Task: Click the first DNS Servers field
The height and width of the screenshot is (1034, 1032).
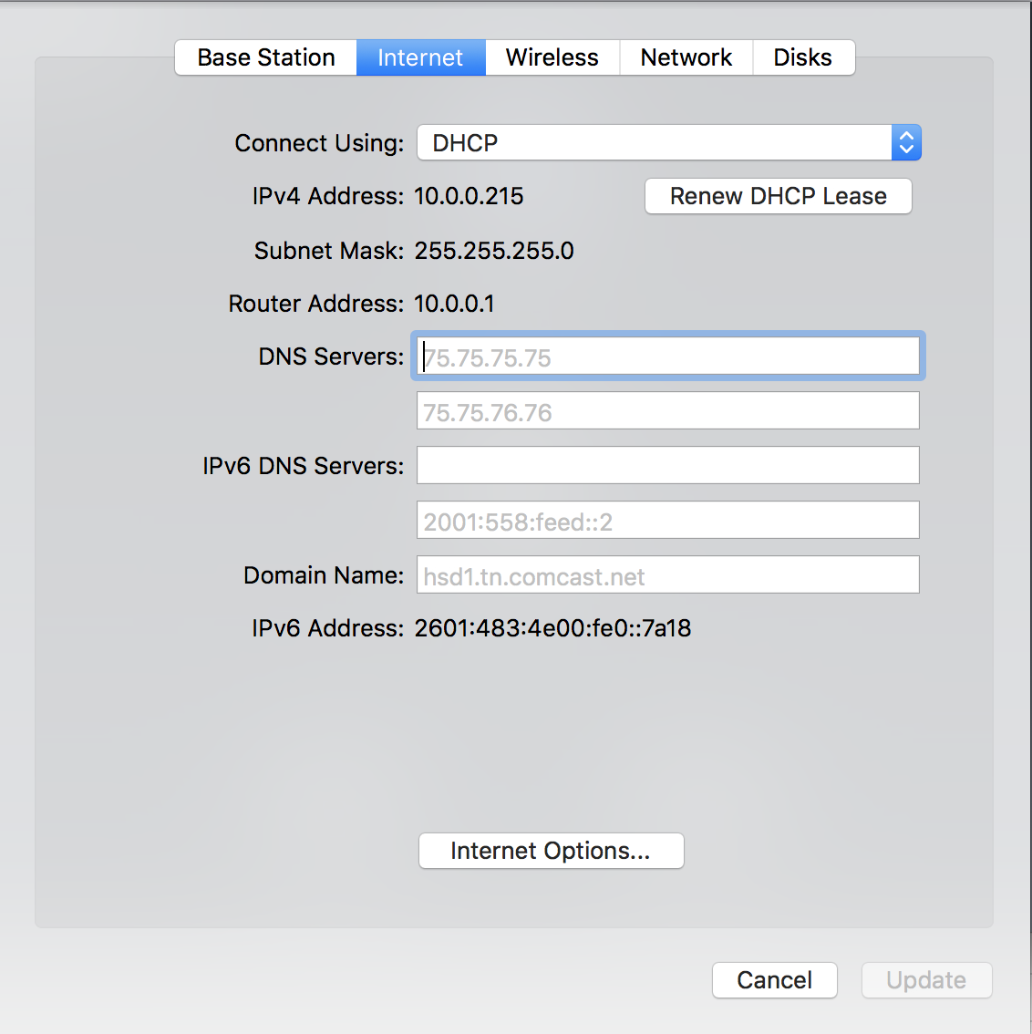Action: pyautogui.click(x=667, y=357)
